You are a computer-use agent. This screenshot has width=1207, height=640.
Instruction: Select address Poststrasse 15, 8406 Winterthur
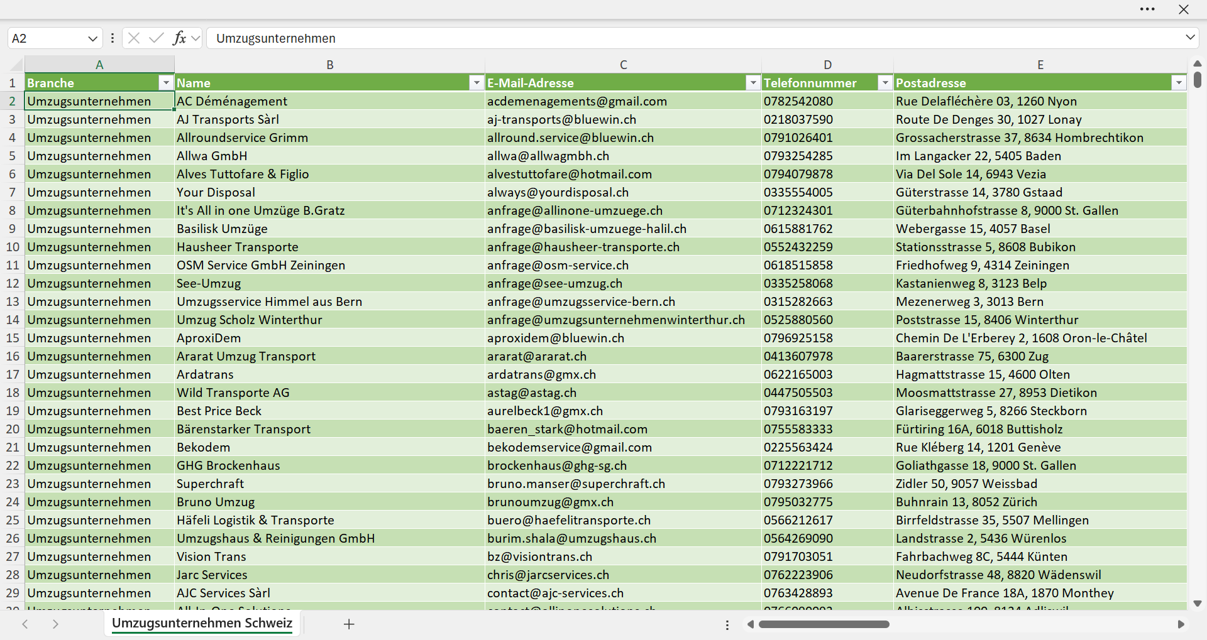pos(1040,320)
